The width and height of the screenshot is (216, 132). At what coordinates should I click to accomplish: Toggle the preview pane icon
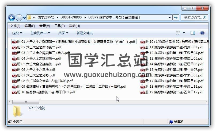193,33
